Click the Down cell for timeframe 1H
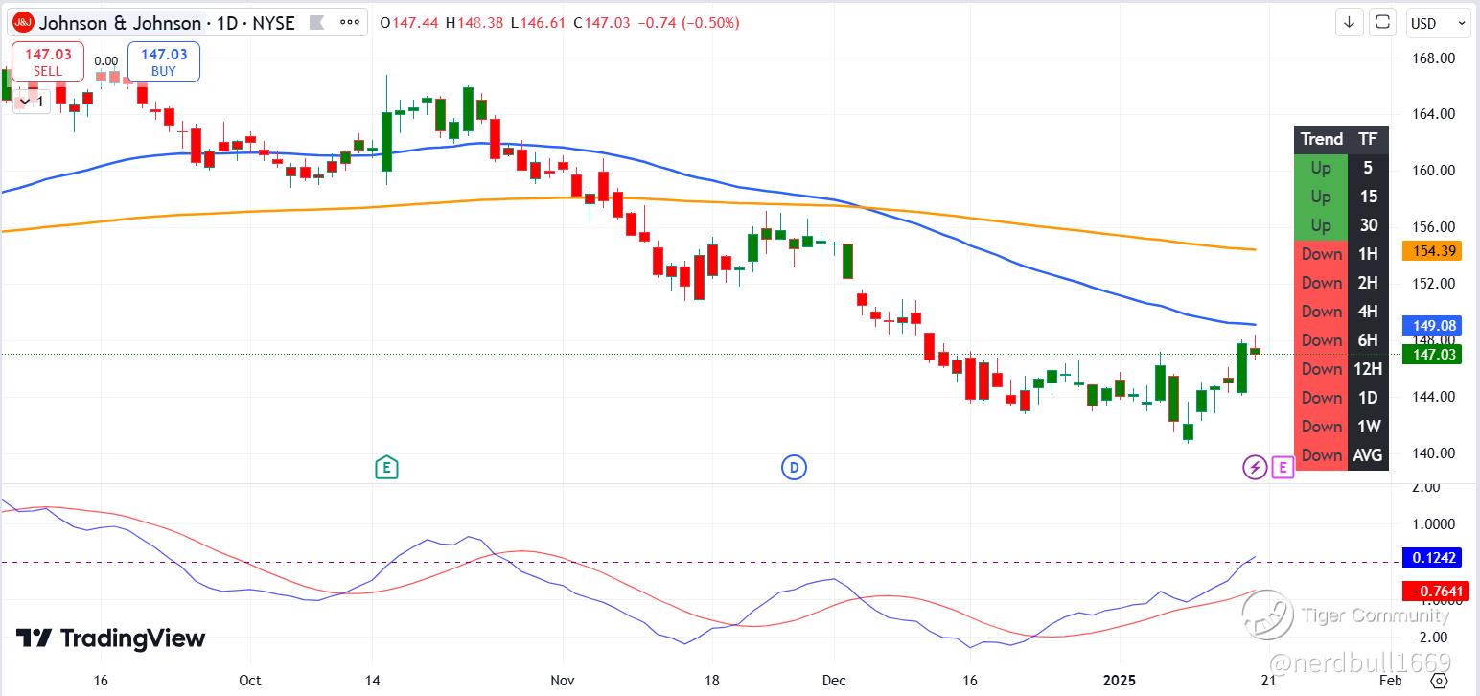The height and width of the screenshot is (696, 1480). pyautogui.click(x=1321, y=254)
